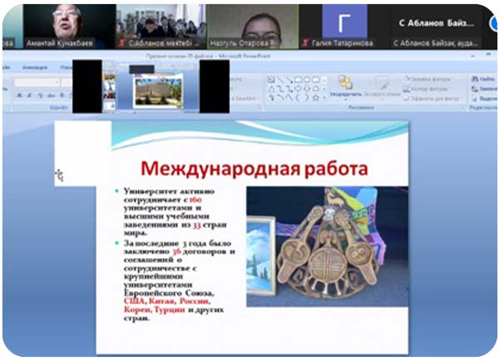Select Назгуль Опарова's video tile
The image size is (499, 361).
pyautogui.click(x=252, y=27)
